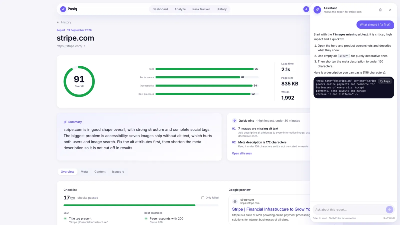Click the Posiq logo icon
400x225 pixels.
[x=63, y=9]
